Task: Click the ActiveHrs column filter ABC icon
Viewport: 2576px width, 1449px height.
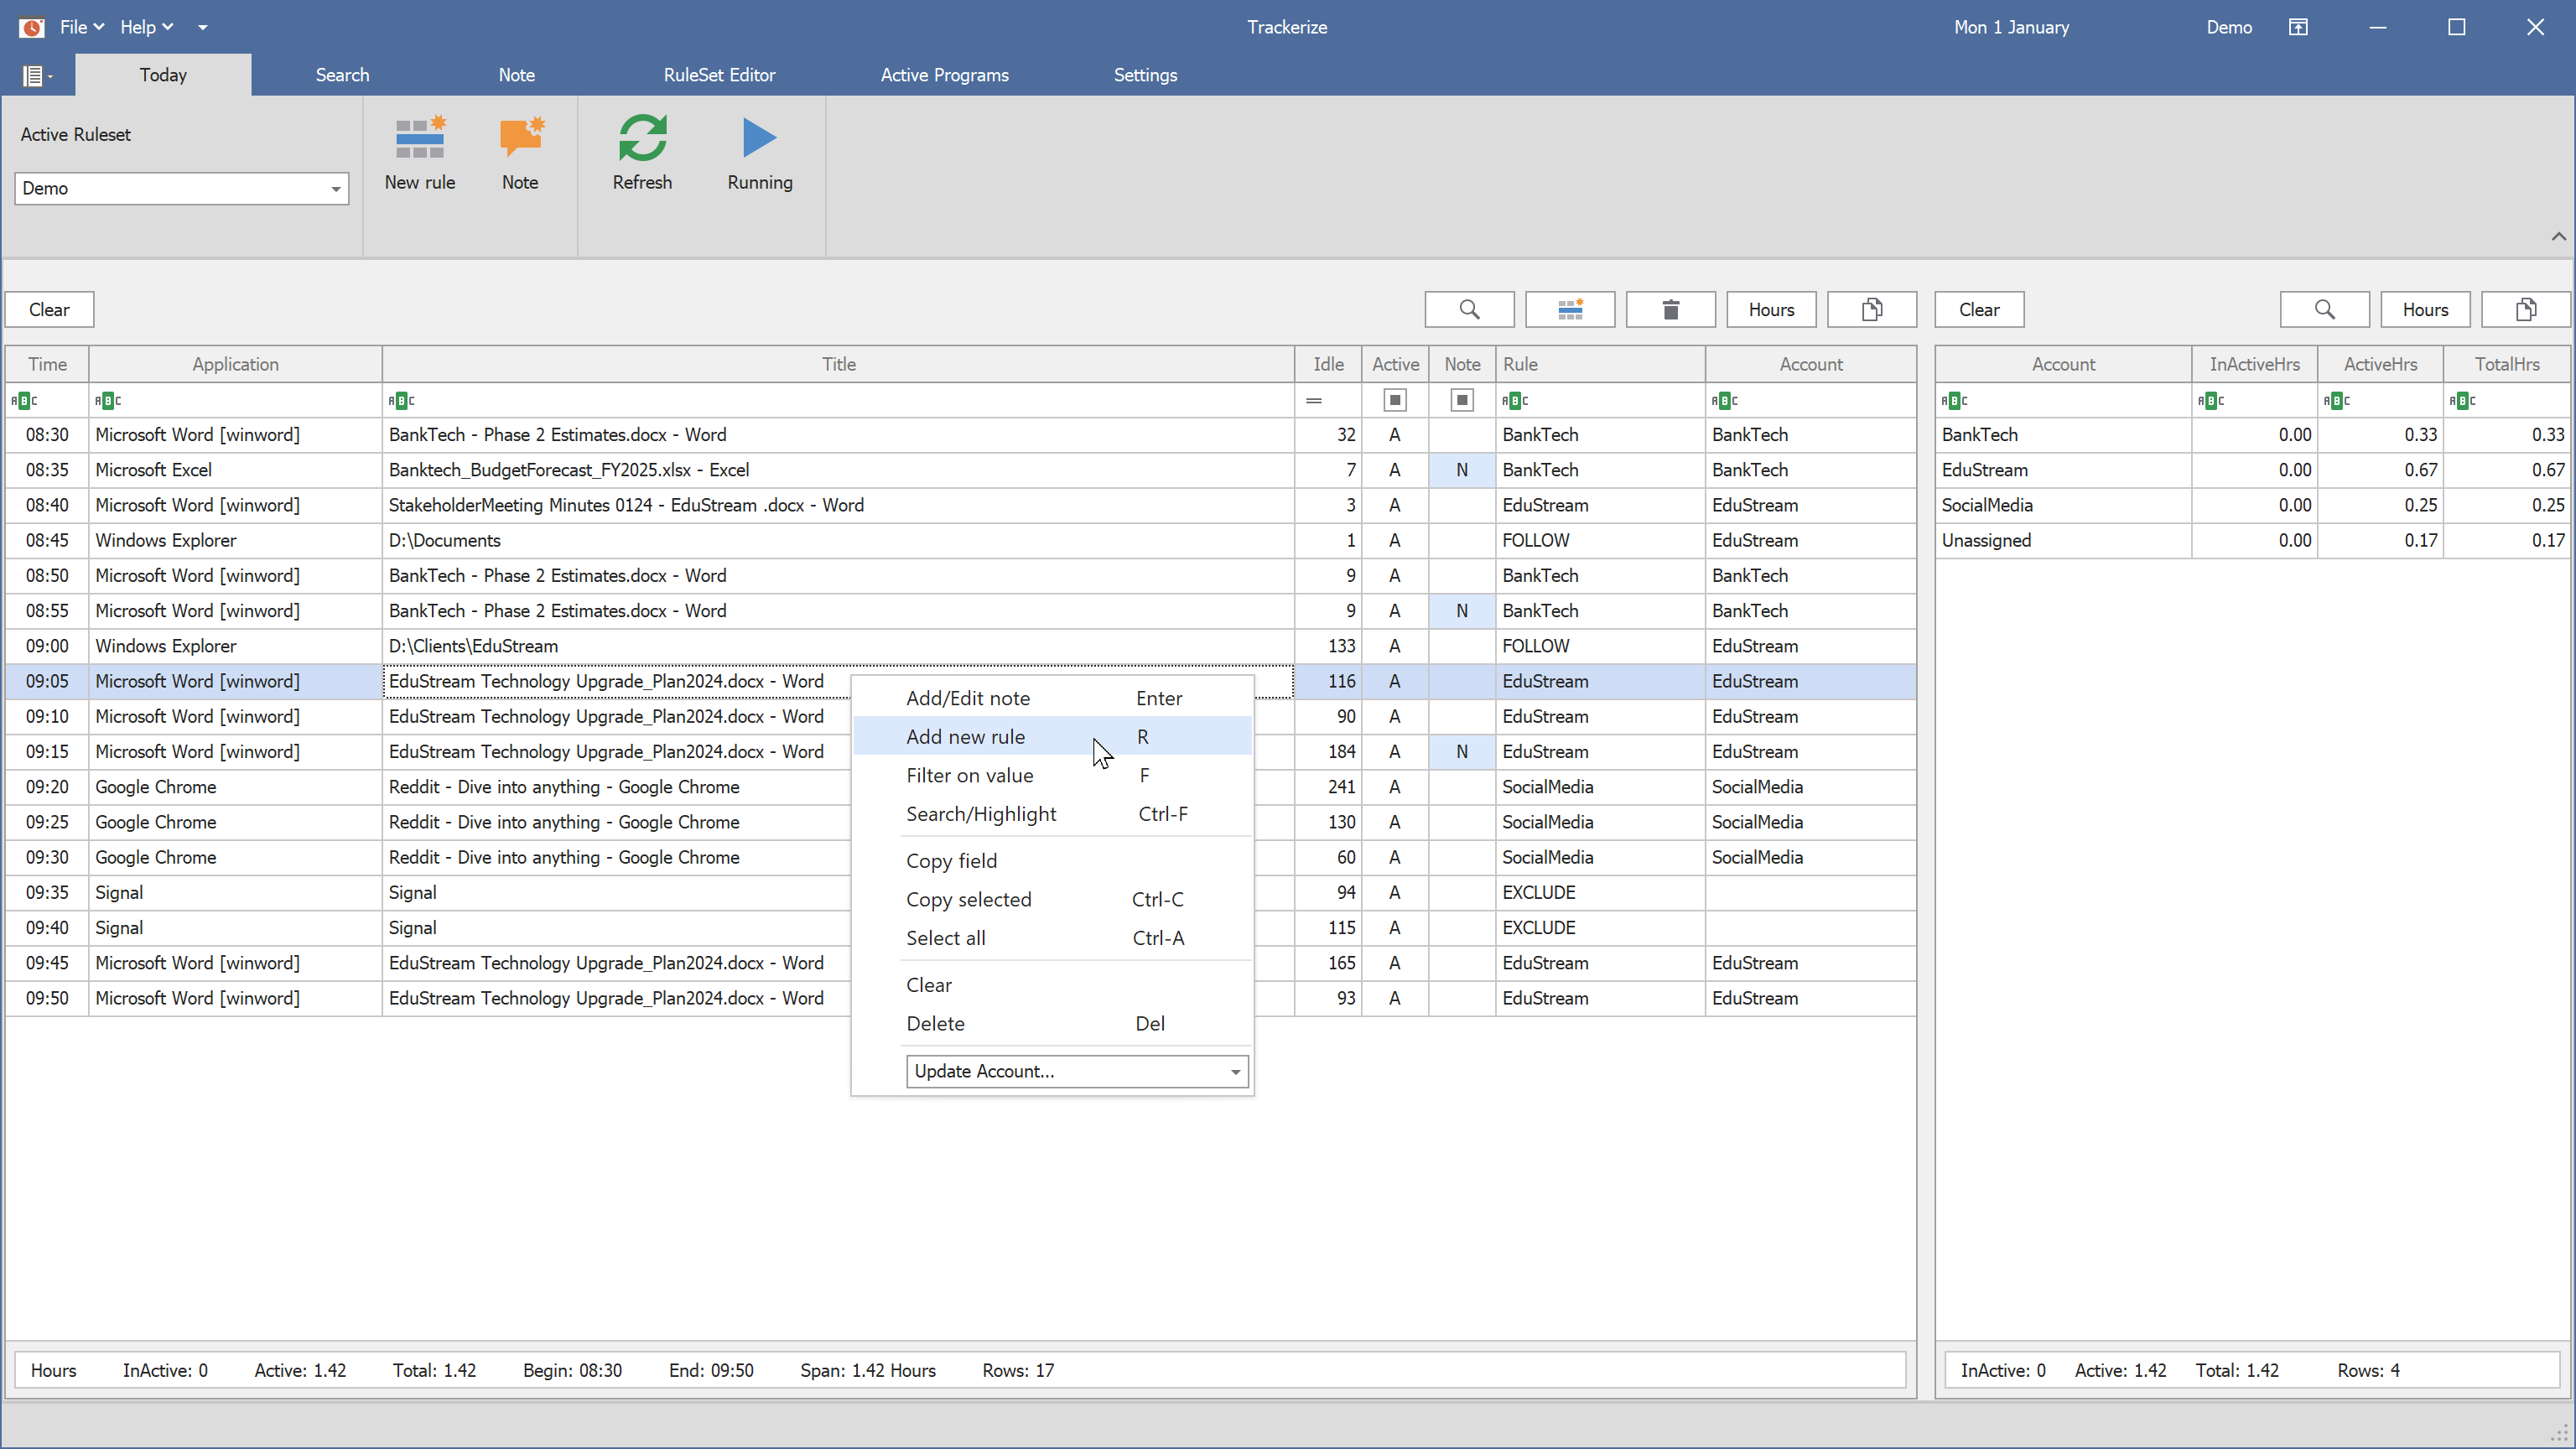Action: [x=2337, y=401]
